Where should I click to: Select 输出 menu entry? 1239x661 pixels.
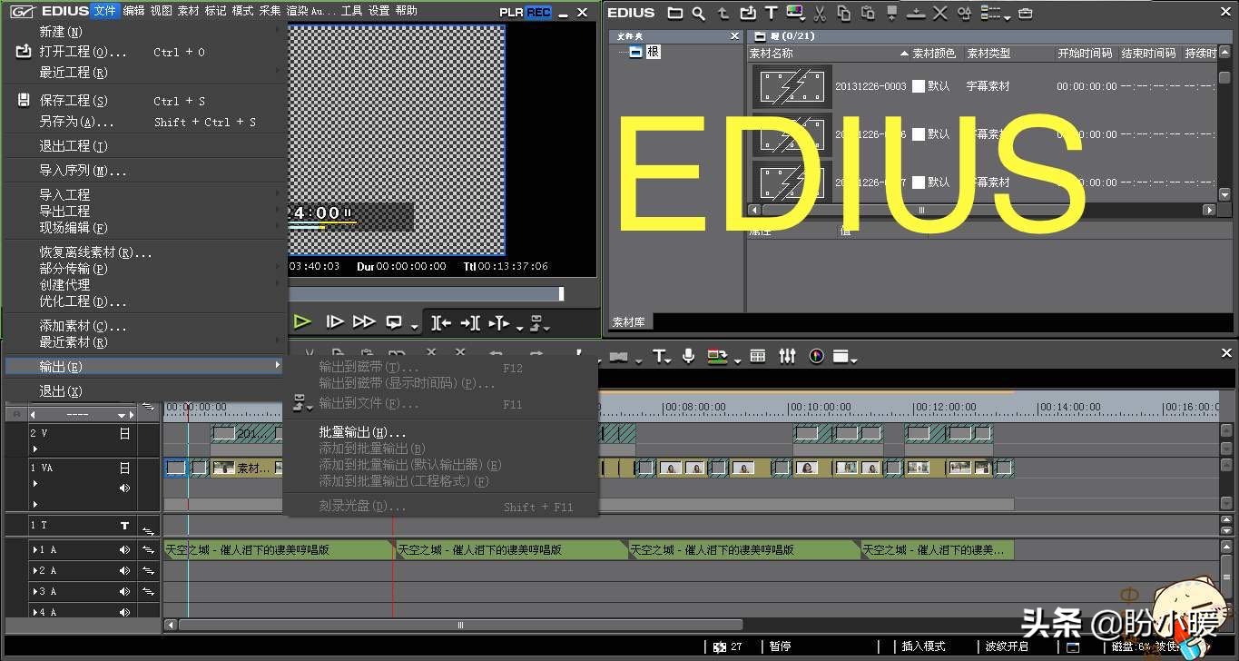[x=145, y=366]
